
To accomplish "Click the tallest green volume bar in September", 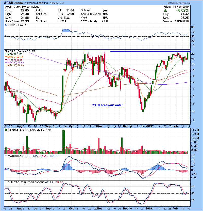I will [x=63, y=142].
